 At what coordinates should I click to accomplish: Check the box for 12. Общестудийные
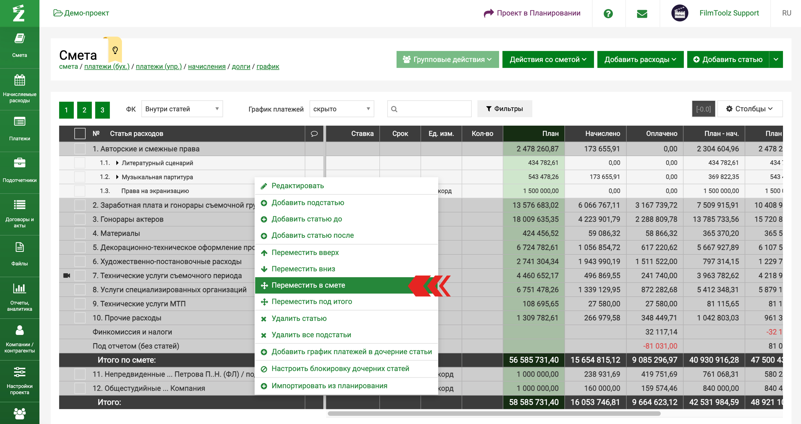point(80,388)
